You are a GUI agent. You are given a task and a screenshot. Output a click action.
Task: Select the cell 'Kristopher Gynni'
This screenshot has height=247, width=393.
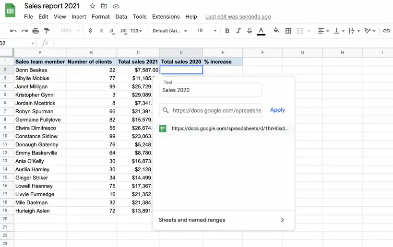click(x=40, y=94)
